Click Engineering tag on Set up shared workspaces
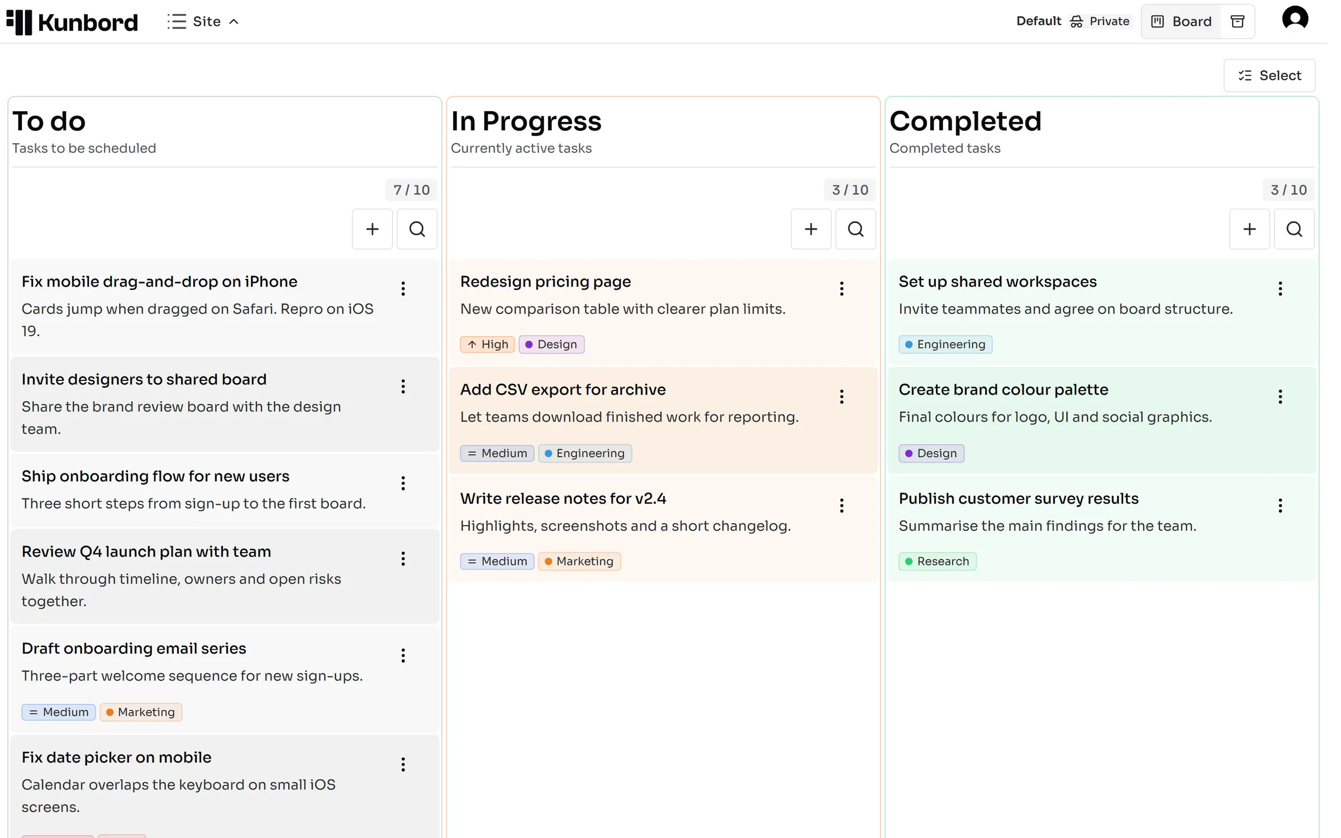This screenshot has height=838, width=1341. point(945,344)
